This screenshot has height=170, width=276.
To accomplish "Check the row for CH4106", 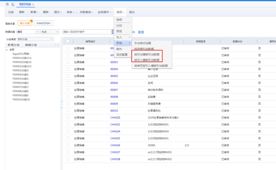I will (68, 145).
